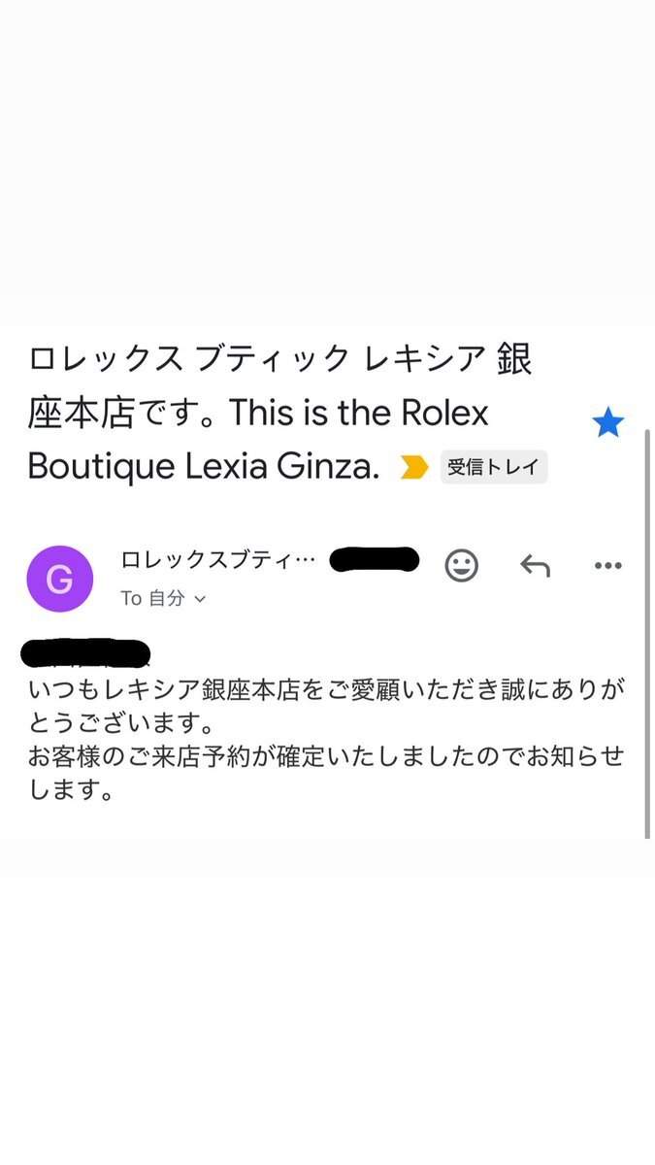Screen dimensions: 655x1165
Task: Click the subject text Boutique Lexia Ginza
Action: pyautogui.click(x=204, y=467)
